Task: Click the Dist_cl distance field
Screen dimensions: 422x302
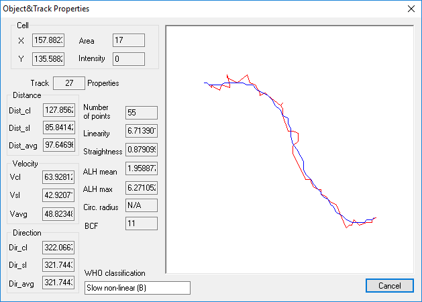Action: pos(58,110)
